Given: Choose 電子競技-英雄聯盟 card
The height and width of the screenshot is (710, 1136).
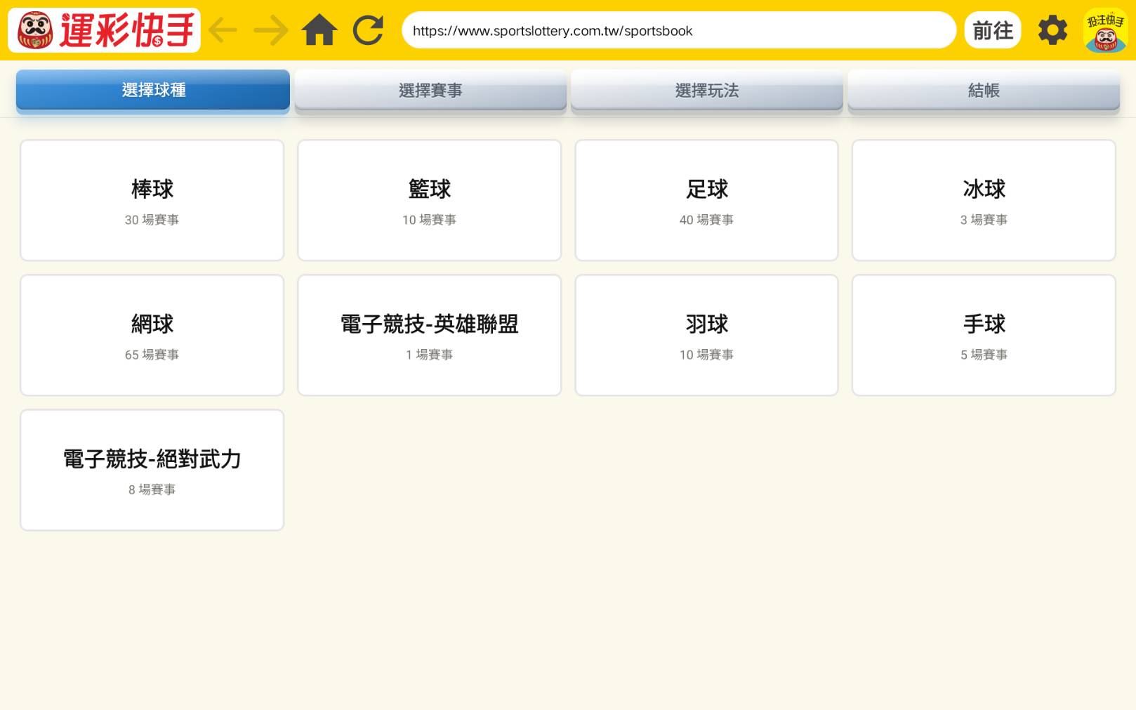Looking at the screenshot, I should pos(430,335).
